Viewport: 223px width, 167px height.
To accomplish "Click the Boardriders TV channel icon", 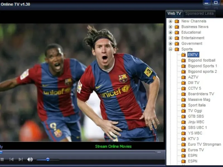I will coord(183,94).
